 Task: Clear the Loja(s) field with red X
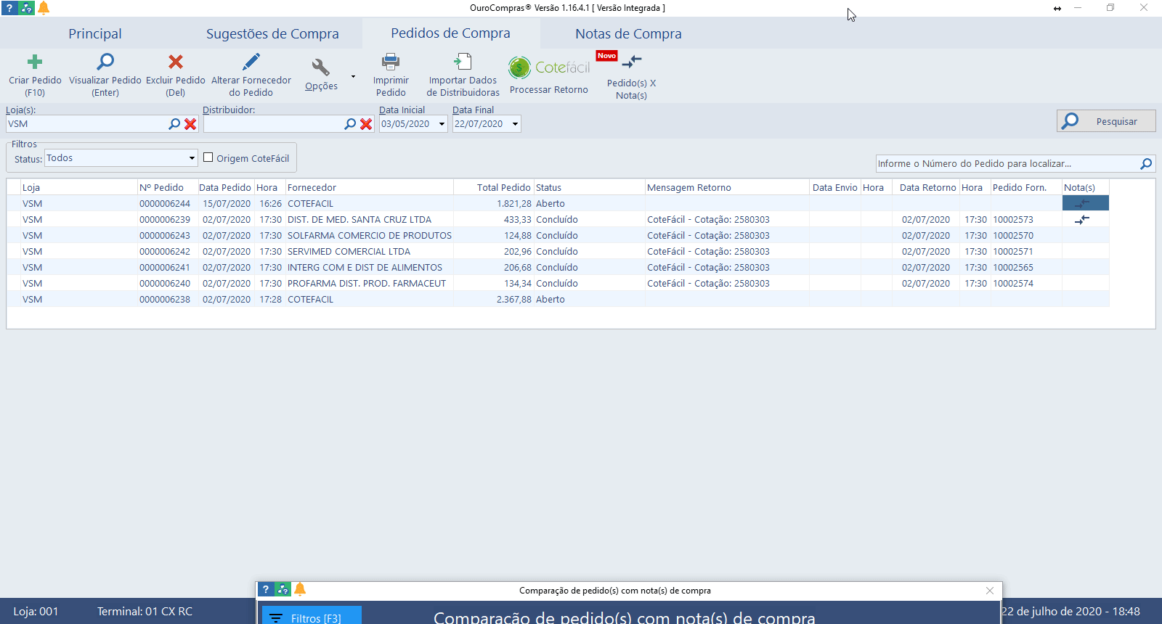190,124
